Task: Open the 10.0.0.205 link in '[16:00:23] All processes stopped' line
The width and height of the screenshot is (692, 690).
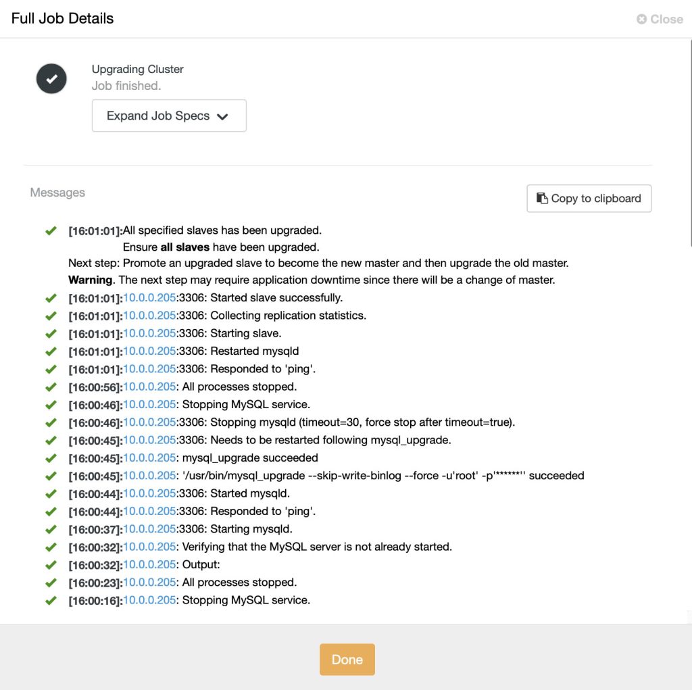Action: click(x=149, y=583)
